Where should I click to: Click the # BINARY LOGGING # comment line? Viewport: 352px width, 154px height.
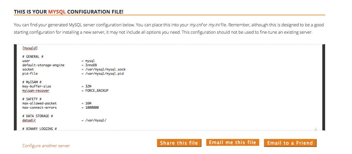coord(40,129)
